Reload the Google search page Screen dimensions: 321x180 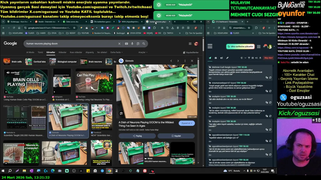(x=14, y=28)
